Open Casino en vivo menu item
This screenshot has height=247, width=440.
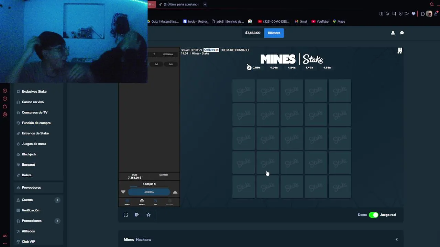tap(33, 102)
